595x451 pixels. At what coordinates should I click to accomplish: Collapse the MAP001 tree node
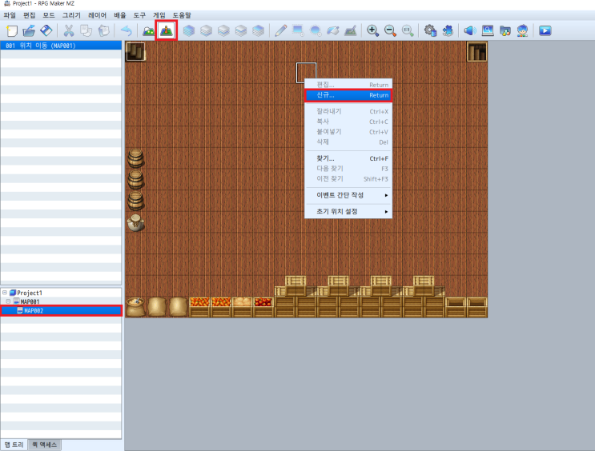pos(8,301)
